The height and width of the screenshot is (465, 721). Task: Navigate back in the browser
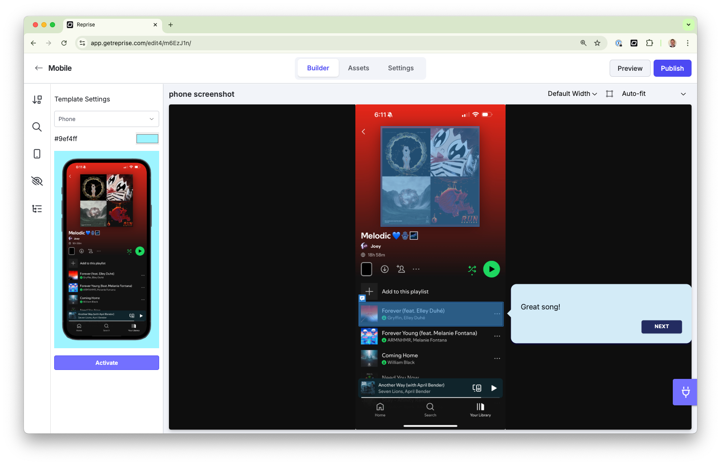pos(33,43)
